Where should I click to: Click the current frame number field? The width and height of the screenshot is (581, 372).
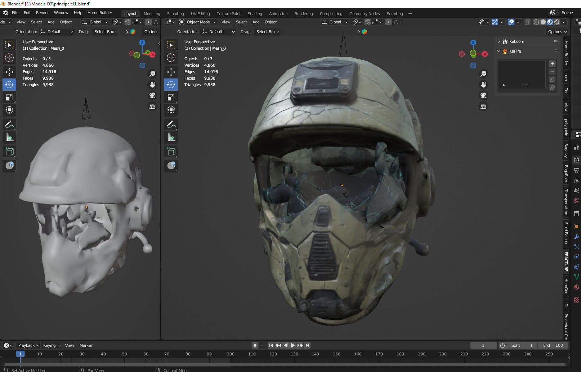coord(483,345)
